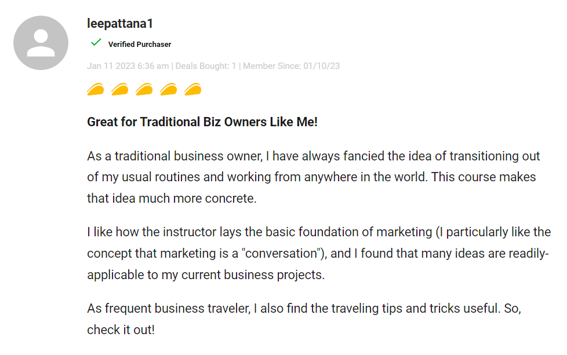
Task: Click the green verified checkmark icon
Action: [x=96, y=43]
